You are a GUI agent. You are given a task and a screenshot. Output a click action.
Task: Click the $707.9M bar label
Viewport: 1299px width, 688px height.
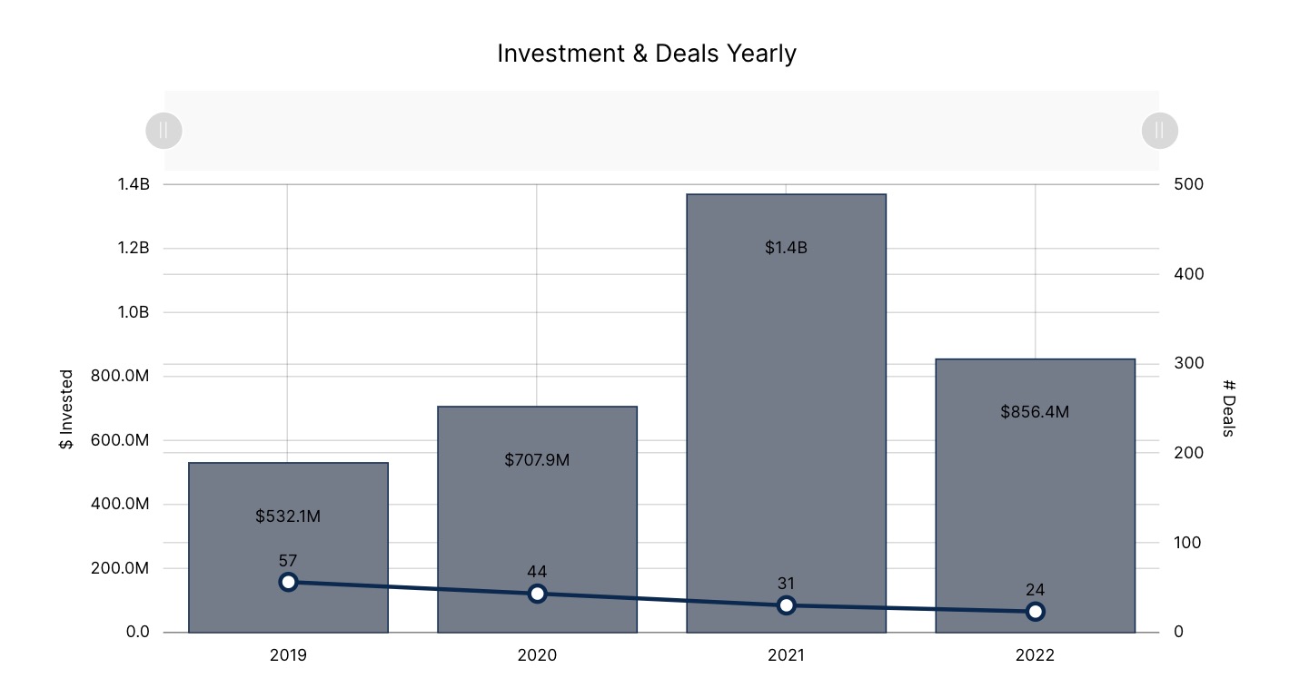pyautogui.click(x=537, y=460)
